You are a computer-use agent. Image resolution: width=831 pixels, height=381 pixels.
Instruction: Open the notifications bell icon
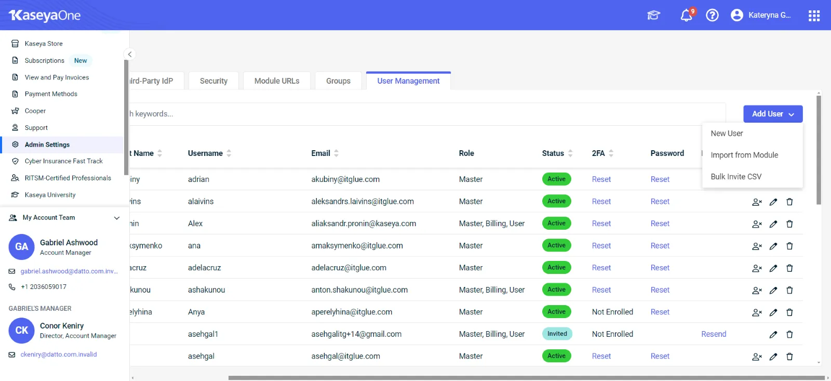pyautogui.click(x=686, y=15)
